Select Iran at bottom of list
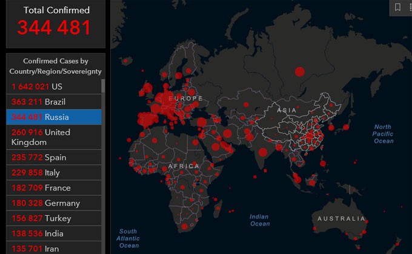 tap(53, 248)
